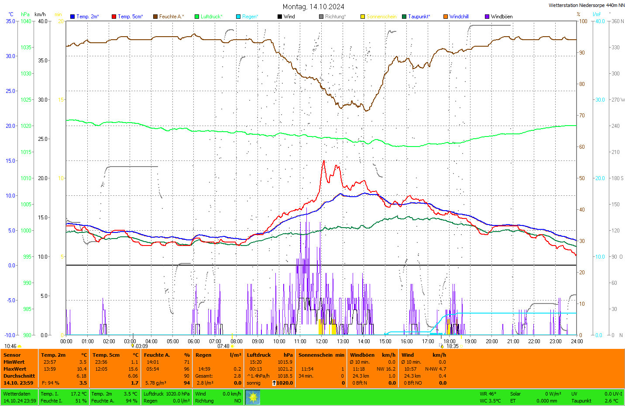Image resolution: width=625 pixels, height=406 pixels.
Task: Click the 18:35 sunset time marker
Action: pos(452,346)
